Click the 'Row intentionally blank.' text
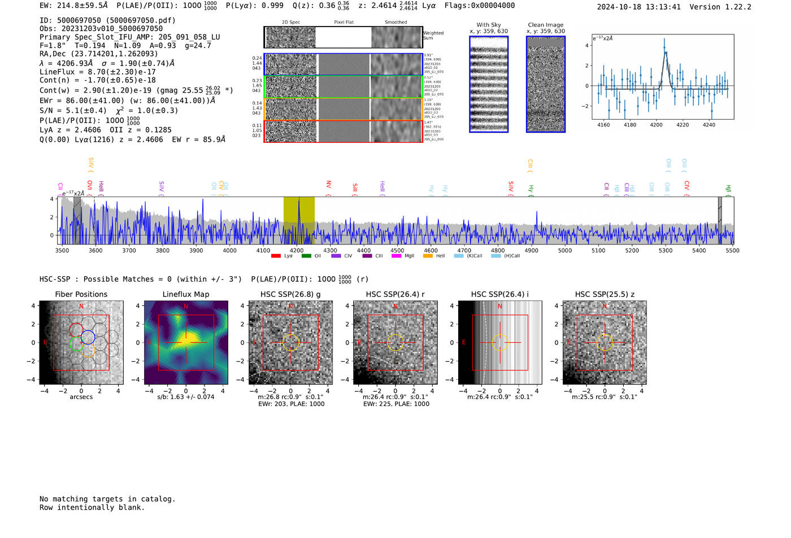Image resolution: width=791 pixels, height=538 pixels. [x=92, y=508]
